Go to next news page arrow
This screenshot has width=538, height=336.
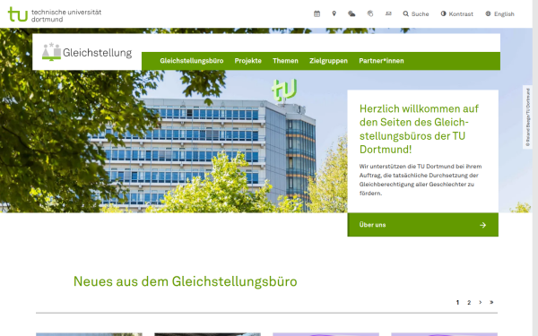click(480, 303)
